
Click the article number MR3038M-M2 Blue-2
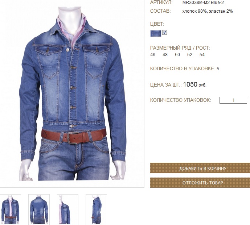pos(203,3)
